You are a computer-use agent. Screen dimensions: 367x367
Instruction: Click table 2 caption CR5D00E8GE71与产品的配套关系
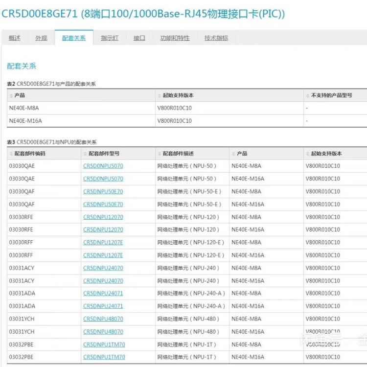pyautogui.click(x=56, y=84)
